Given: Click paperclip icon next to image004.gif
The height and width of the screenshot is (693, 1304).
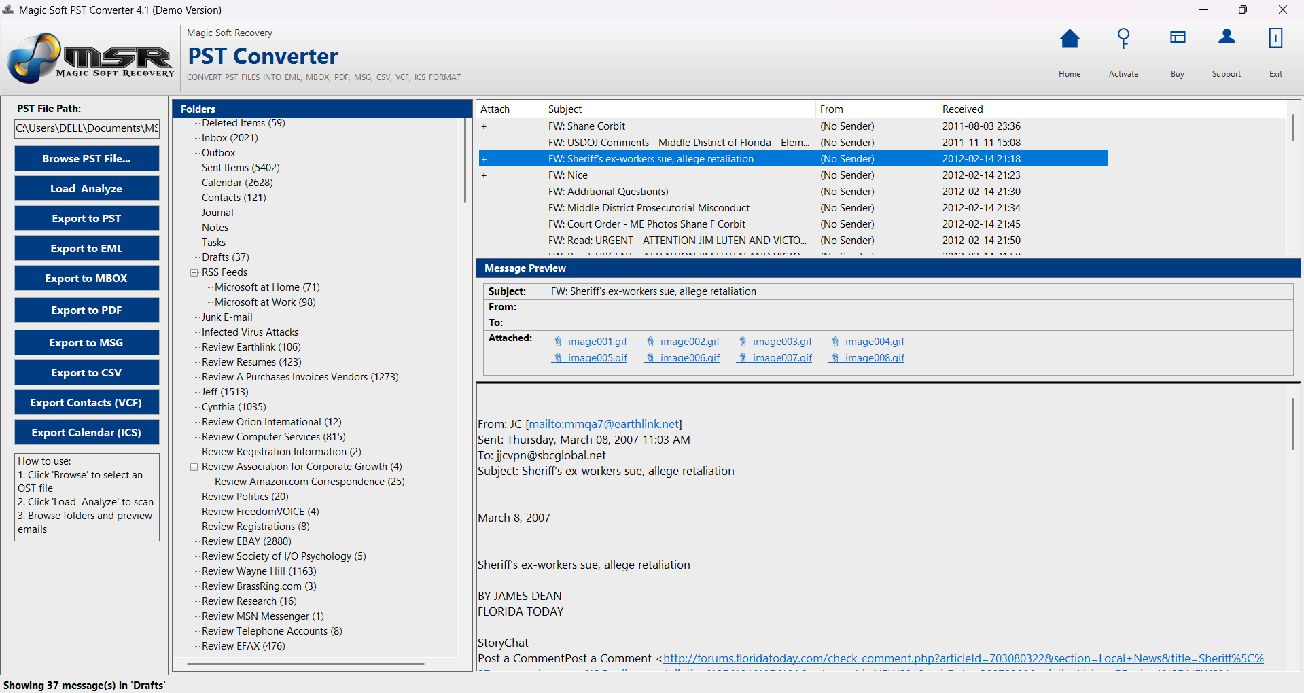Looking at the screenshot, I should coord(835,342).
